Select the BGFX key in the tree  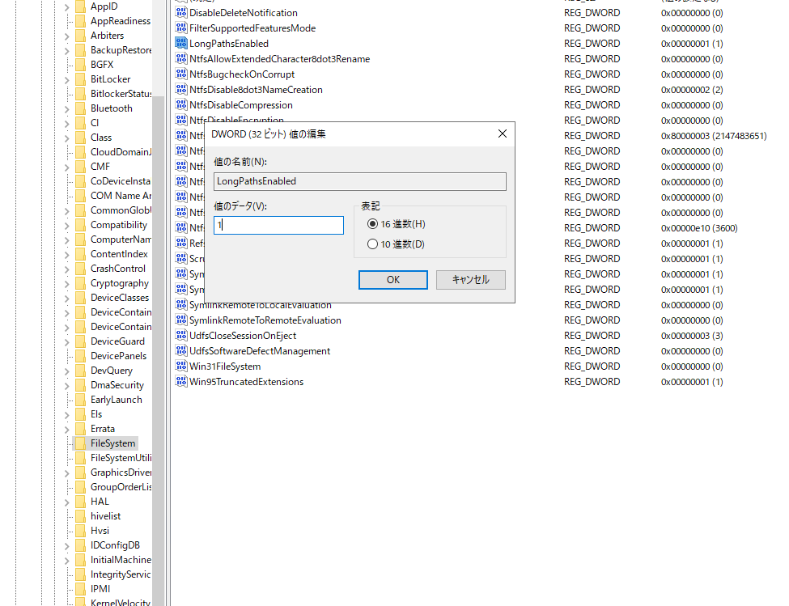(x=102, y=65)
